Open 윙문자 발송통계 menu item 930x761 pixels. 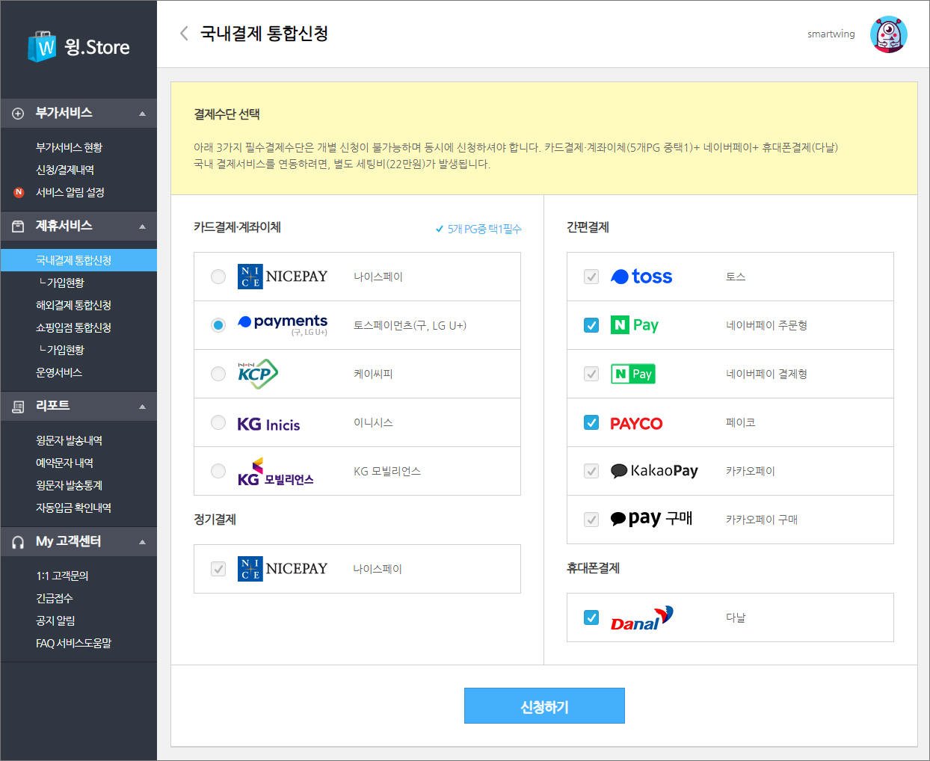tap(69, 486)
